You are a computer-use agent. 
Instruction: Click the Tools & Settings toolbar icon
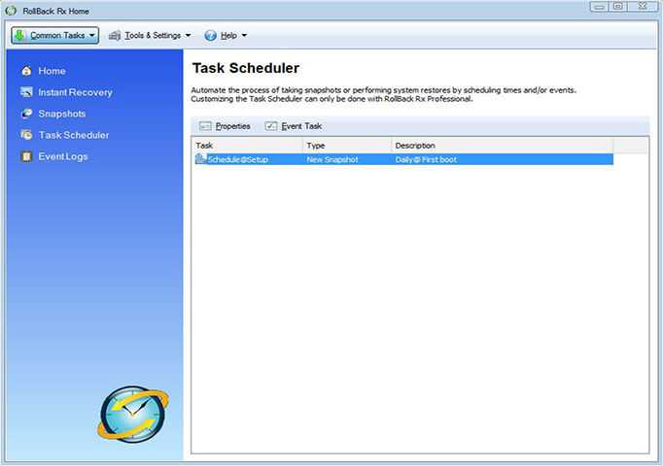[115, 36]
